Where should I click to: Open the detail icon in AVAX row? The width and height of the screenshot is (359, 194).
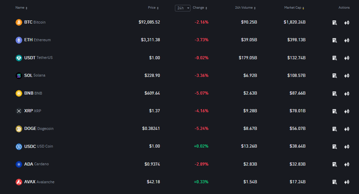click(x=334, y=182)
